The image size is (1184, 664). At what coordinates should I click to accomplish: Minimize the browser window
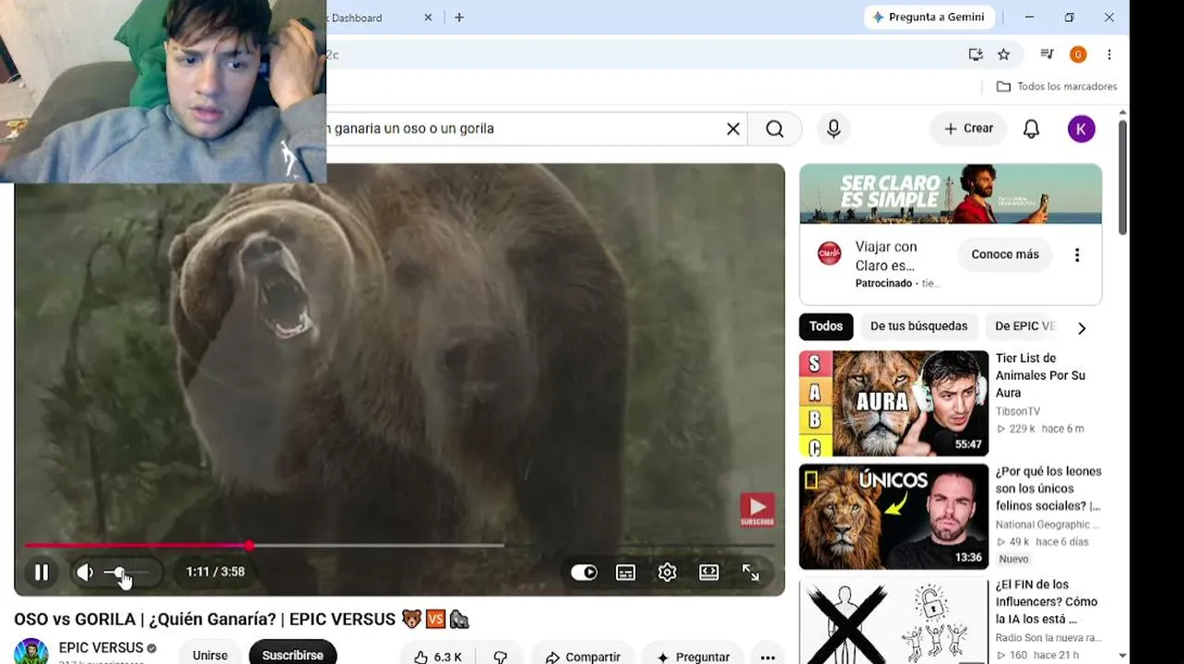(1029, 18)
